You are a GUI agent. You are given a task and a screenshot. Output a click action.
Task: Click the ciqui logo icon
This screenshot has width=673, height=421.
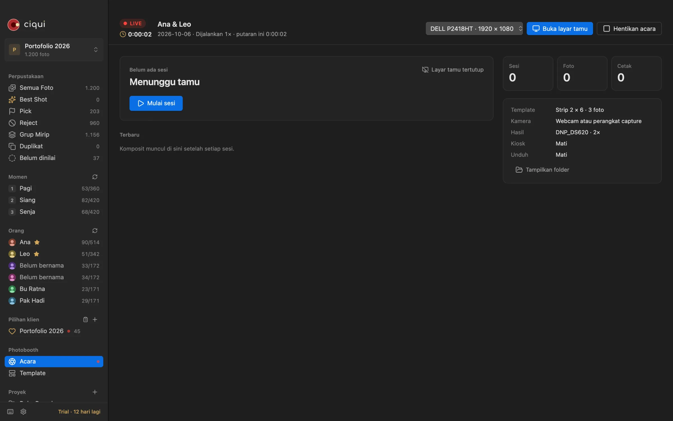click(13, 25)
